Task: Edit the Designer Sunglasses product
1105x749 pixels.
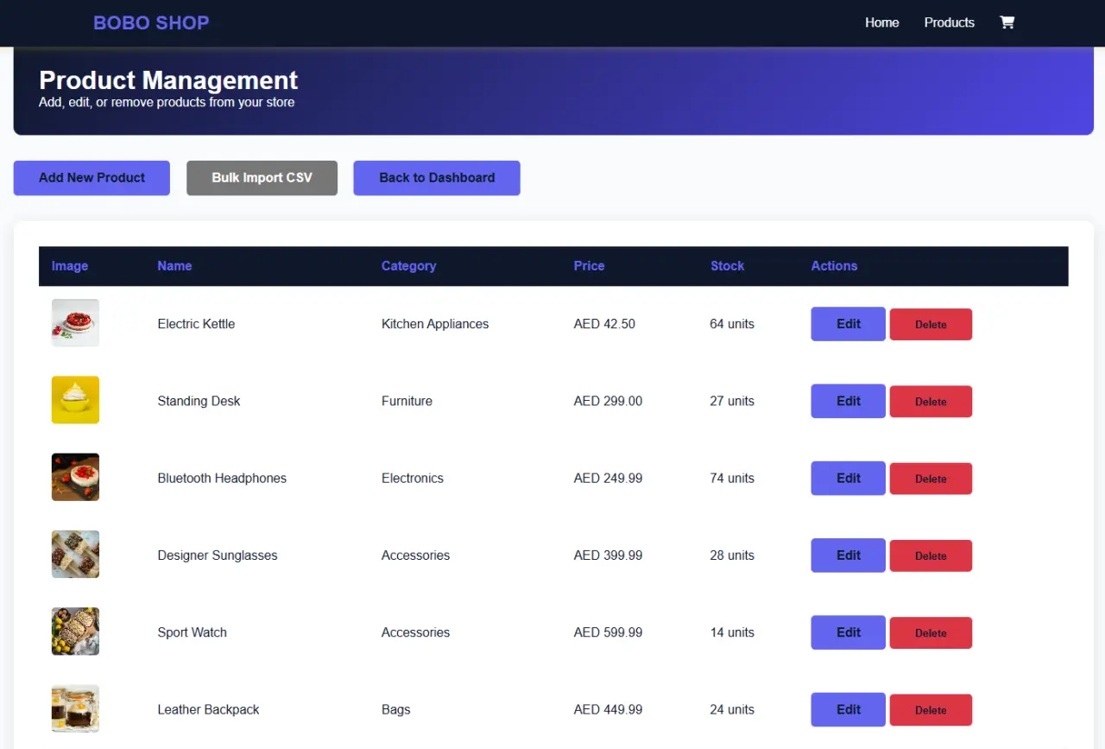Action: click(x=848, y=555)
